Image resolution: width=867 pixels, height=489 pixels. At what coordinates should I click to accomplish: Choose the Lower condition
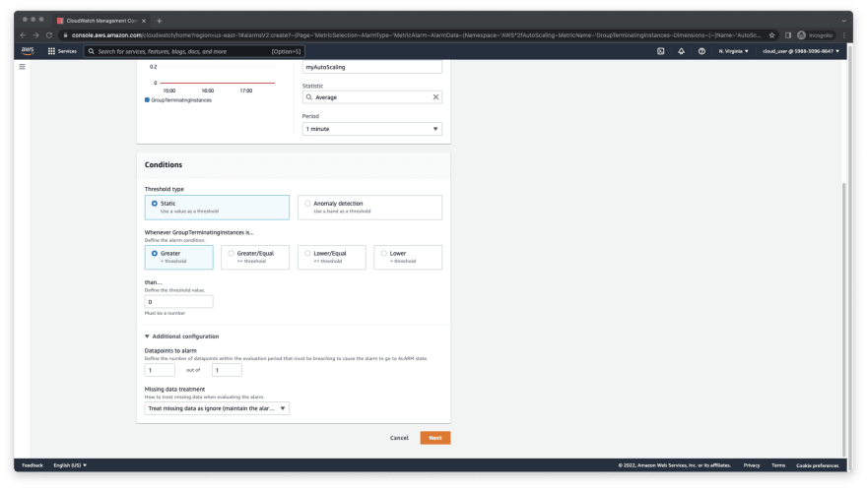click(408, 257)
